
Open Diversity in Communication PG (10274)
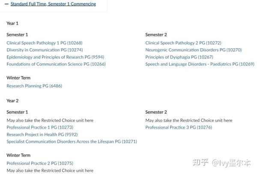[45, 50]
